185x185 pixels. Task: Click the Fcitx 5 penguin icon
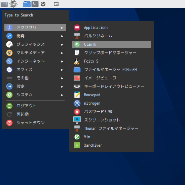[77, 61]
